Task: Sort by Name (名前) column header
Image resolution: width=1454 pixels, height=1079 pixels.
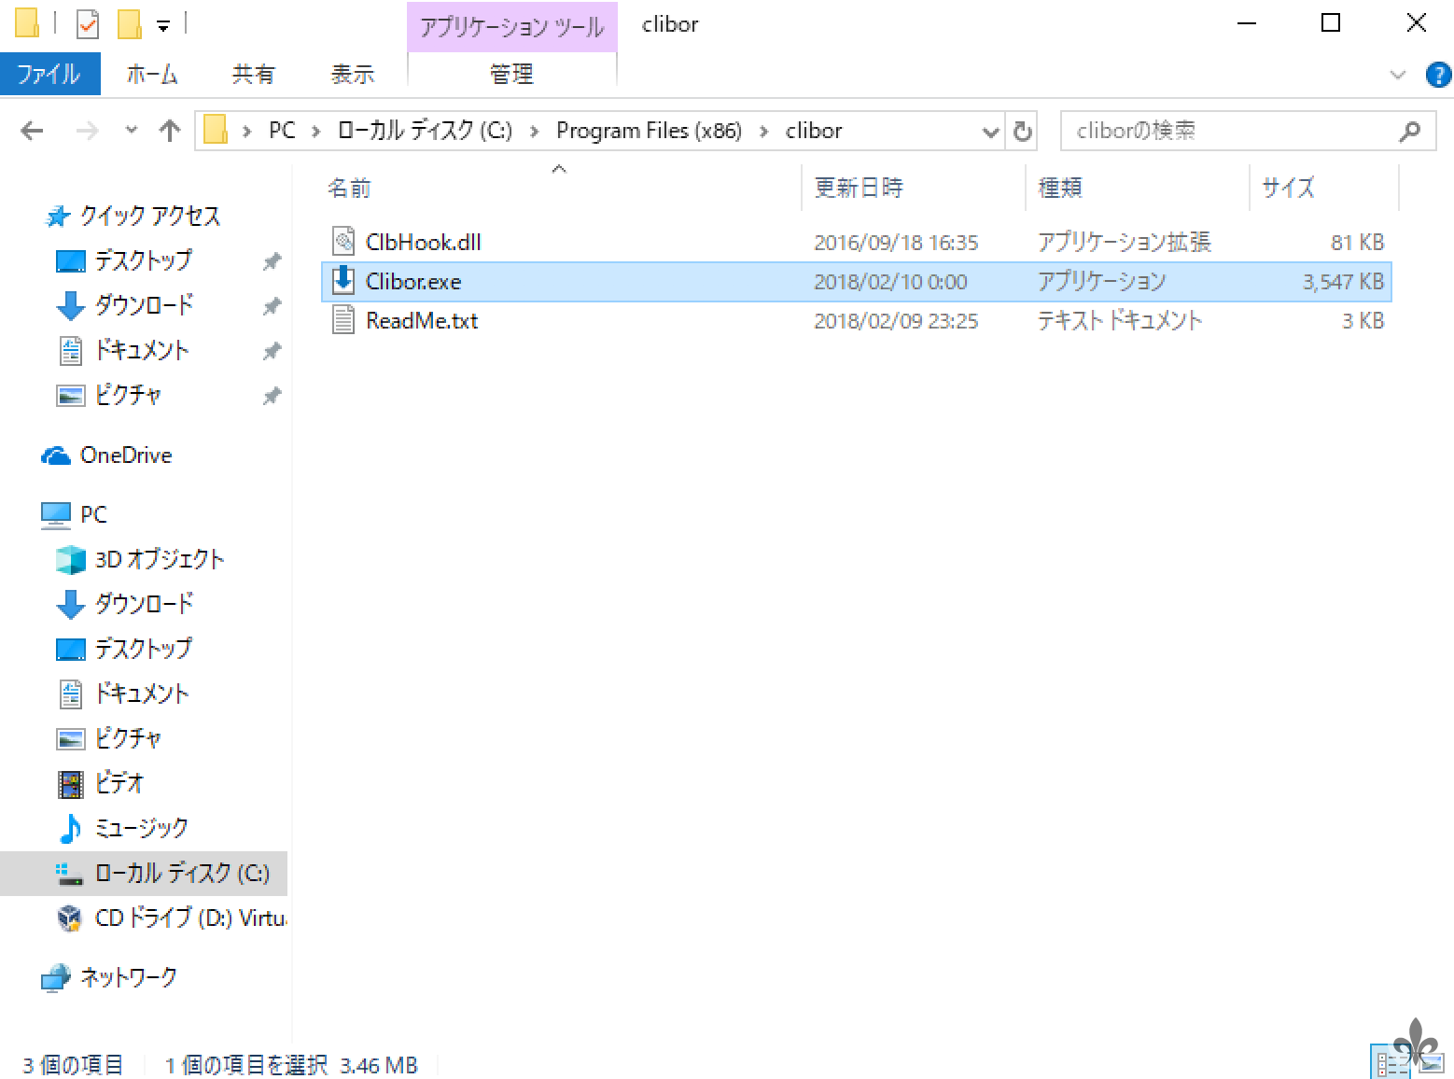Action: 559,188
